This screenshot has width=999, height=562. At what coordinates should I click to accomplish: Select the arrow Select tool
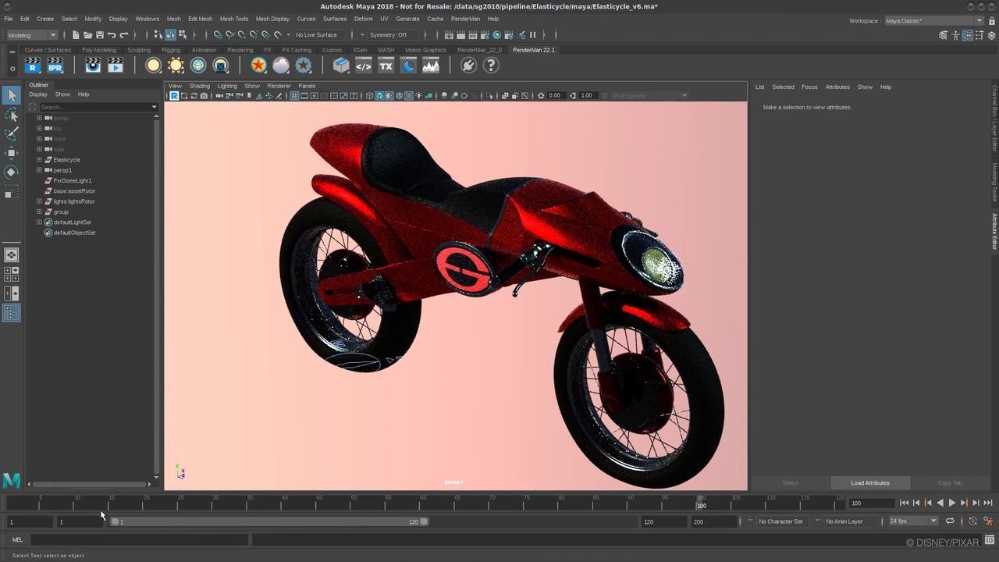coord(11,95)
